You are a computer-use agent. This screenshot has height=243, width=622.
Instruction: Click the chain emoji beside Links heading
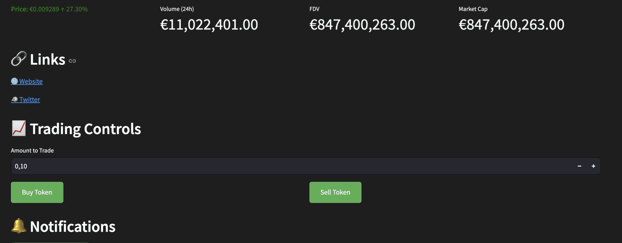pyautogui.click(x=18, y=59)
